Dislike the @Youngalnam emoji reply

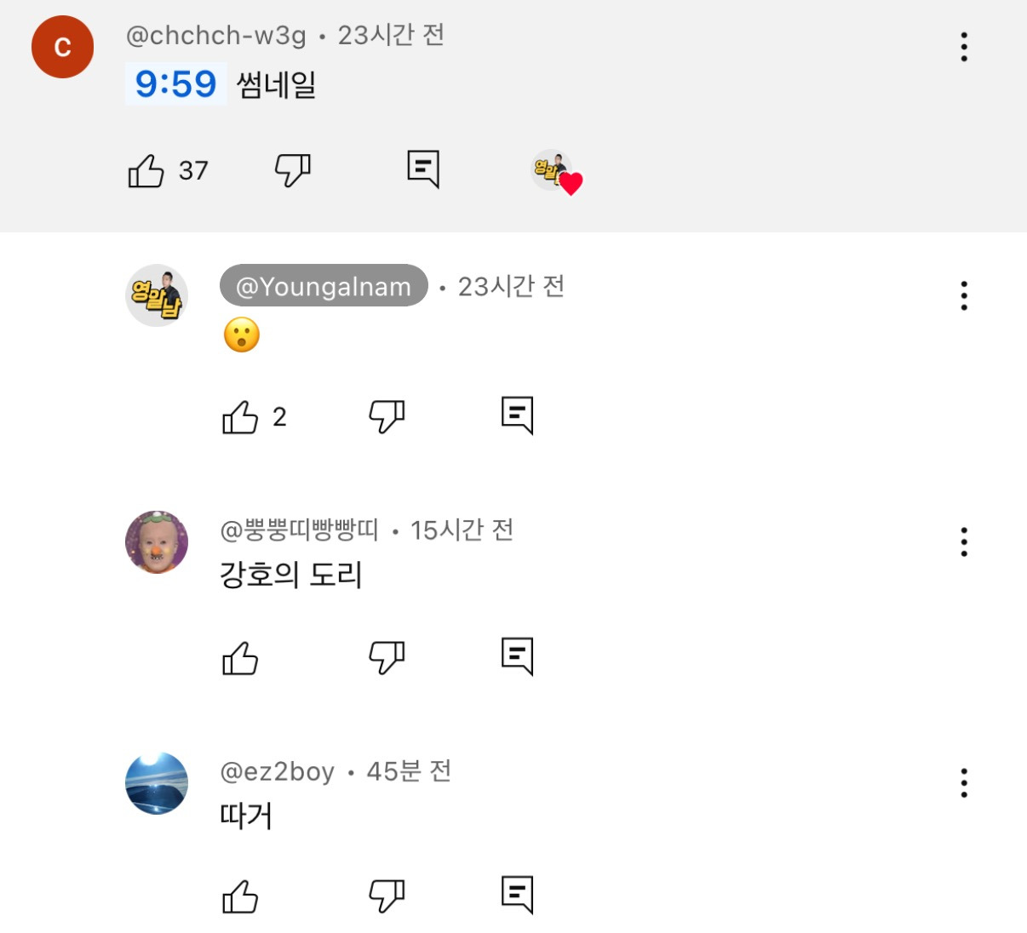coord(387,416)
